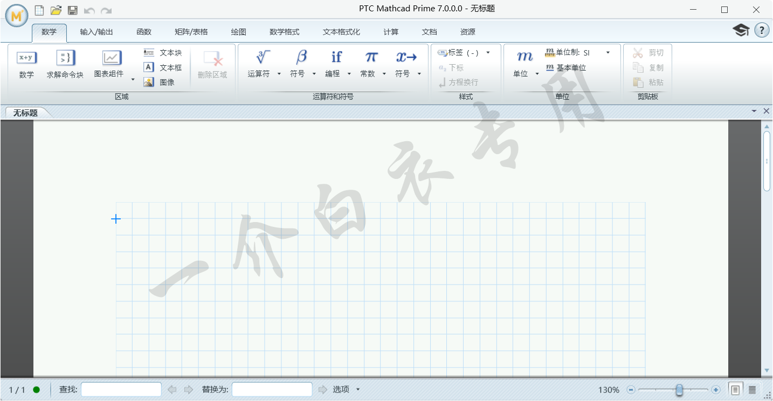Open the 选项 find options dropdown
Viewport: 773px width, 401px height.
click(358, 390)
